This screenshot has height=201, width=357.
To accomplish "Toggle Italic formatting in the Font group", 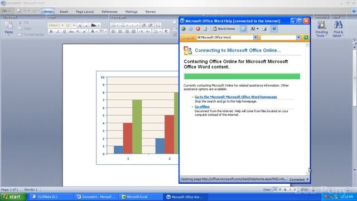I will 57,31.
